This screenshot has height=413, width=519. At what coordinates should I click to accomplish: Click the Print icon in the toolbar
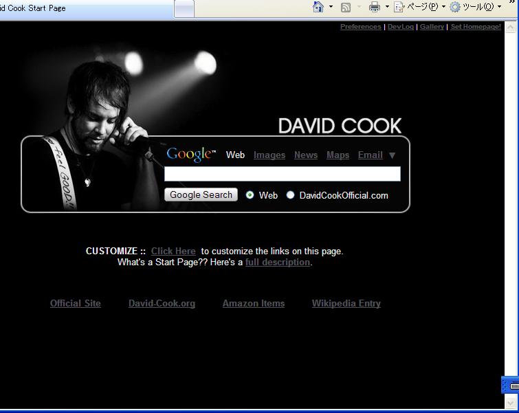(375, 7)
